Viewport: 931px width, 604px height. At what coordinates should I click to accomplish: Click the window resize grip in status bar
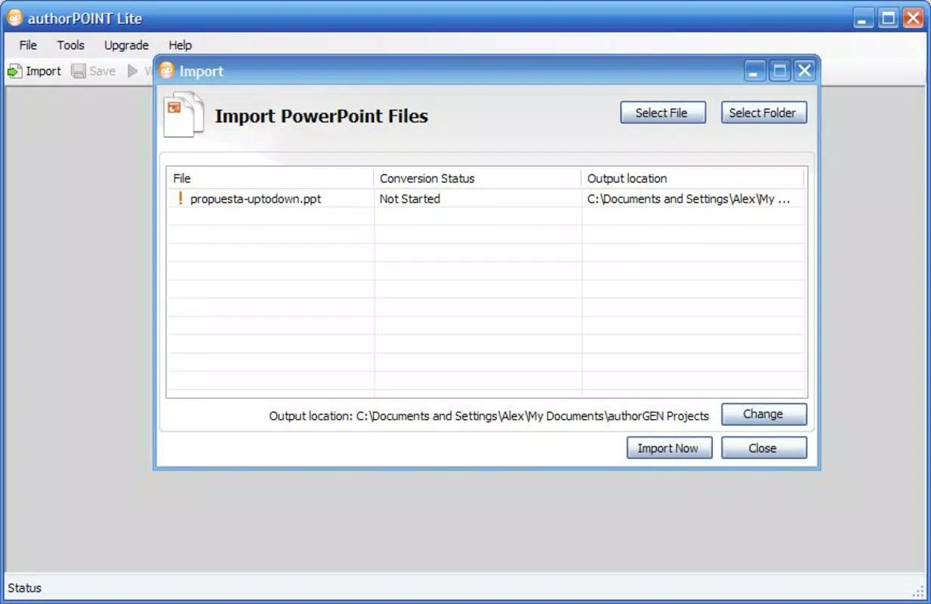918,590
